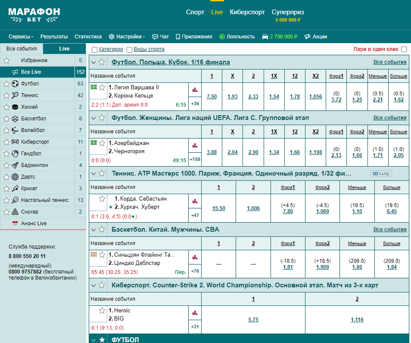Collapse the Киберспорт Counter-Strike 2 section

pos(93,286)
